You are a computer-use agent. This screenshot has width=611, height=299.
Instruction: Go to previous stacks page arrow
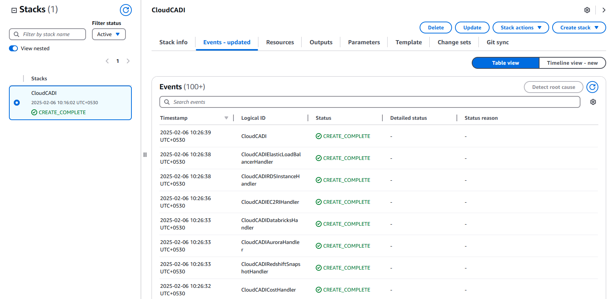tap(107, 61)
